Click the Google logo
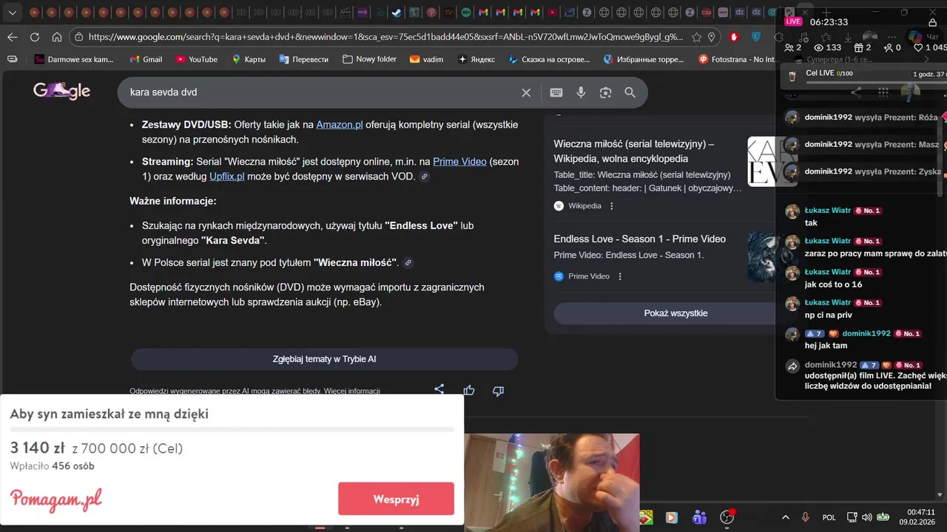The width and height of the screenshot is (947, 532). [61, 91]
